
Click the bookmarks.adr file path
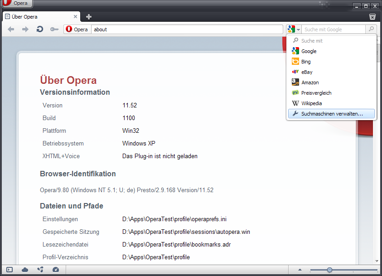tap(176, 244)
